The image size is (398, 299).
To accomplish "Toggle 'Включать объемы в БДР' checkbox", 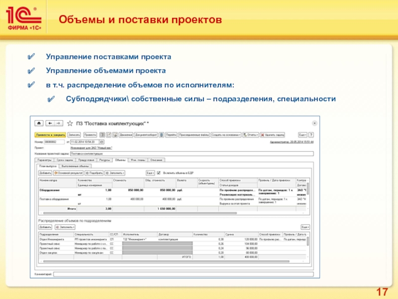I will point(158,173).
